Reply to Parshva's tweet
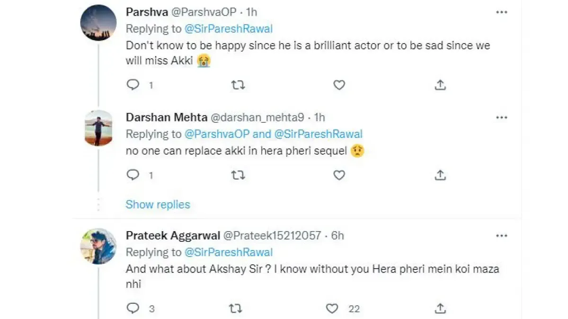Screen dimensions: 568x319 tap(133, 85)
